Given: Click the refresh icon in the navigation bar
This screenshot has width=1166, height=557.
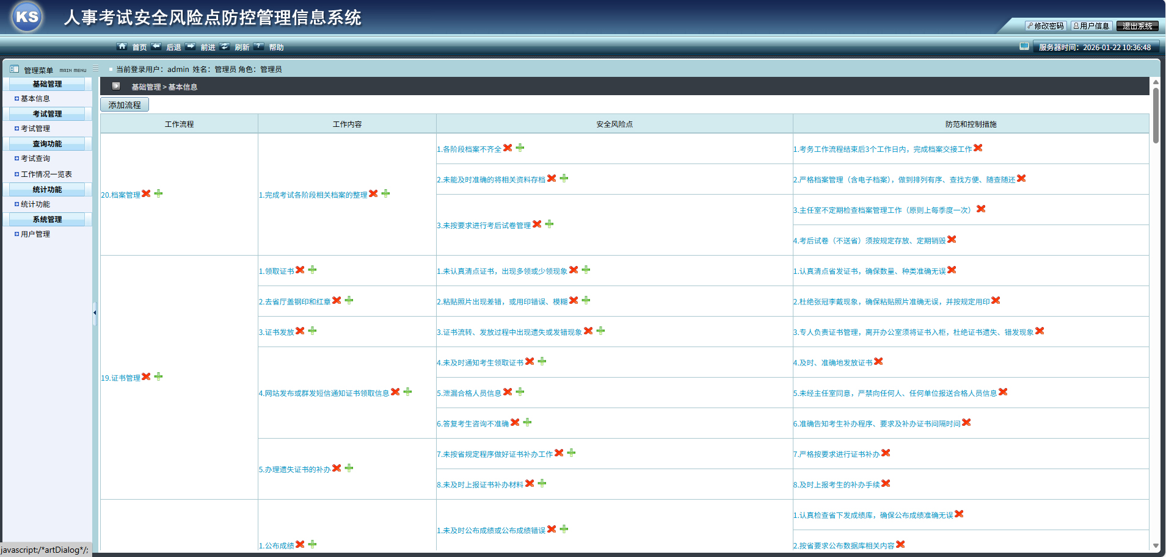Looking at the screenshot, I should [x=225, y=46].
